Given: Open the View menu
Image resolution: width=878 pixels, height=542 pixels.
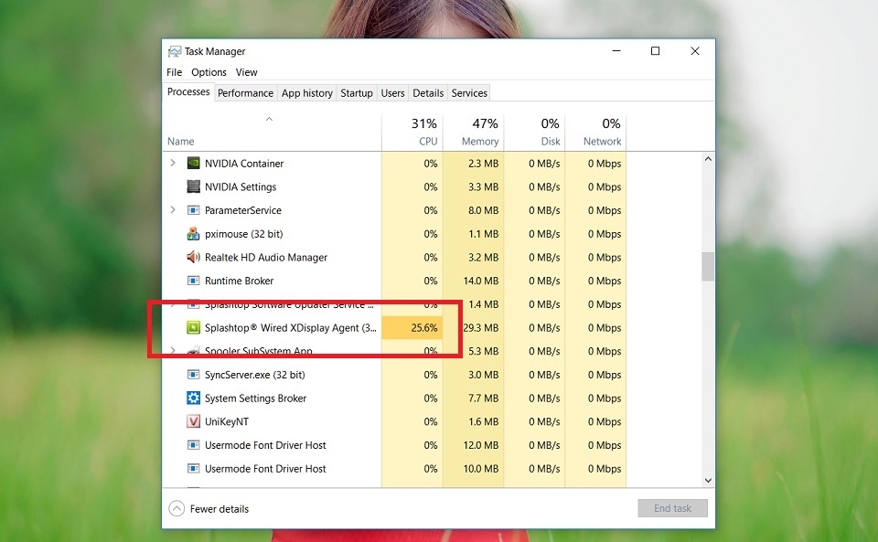Looking at the screenshot, I should pyautogui.click(x=246, y=72).
